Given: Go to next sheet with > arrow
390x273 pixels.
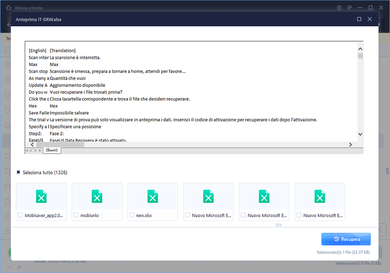Looking at the screenshot, I should coord(35,151).
